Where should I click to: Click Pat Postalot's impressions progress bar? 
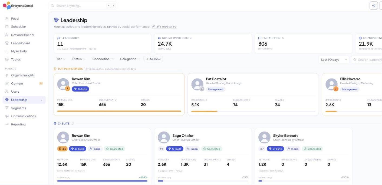[253, 111]
